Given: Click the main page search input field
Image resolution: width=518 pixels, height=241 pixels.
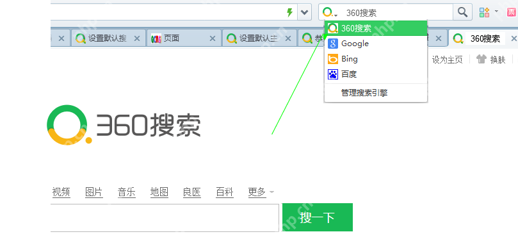Looking at the screenshot, I should point(165,217).
